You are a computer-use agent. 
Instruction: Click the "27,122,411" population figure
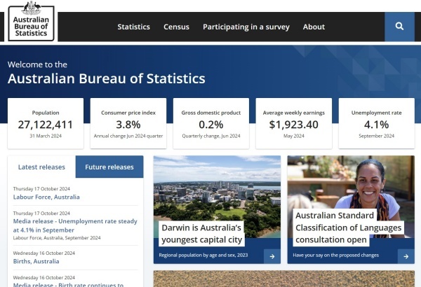pos(46,125)
